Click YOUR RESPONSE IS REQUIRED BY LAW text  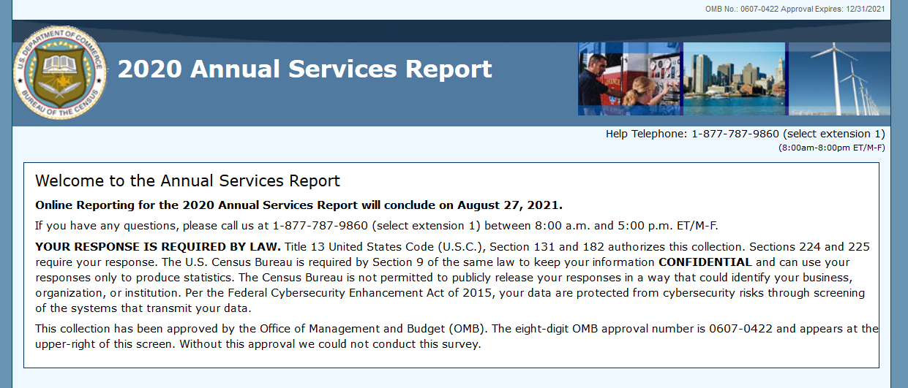(x=157, y=246)
